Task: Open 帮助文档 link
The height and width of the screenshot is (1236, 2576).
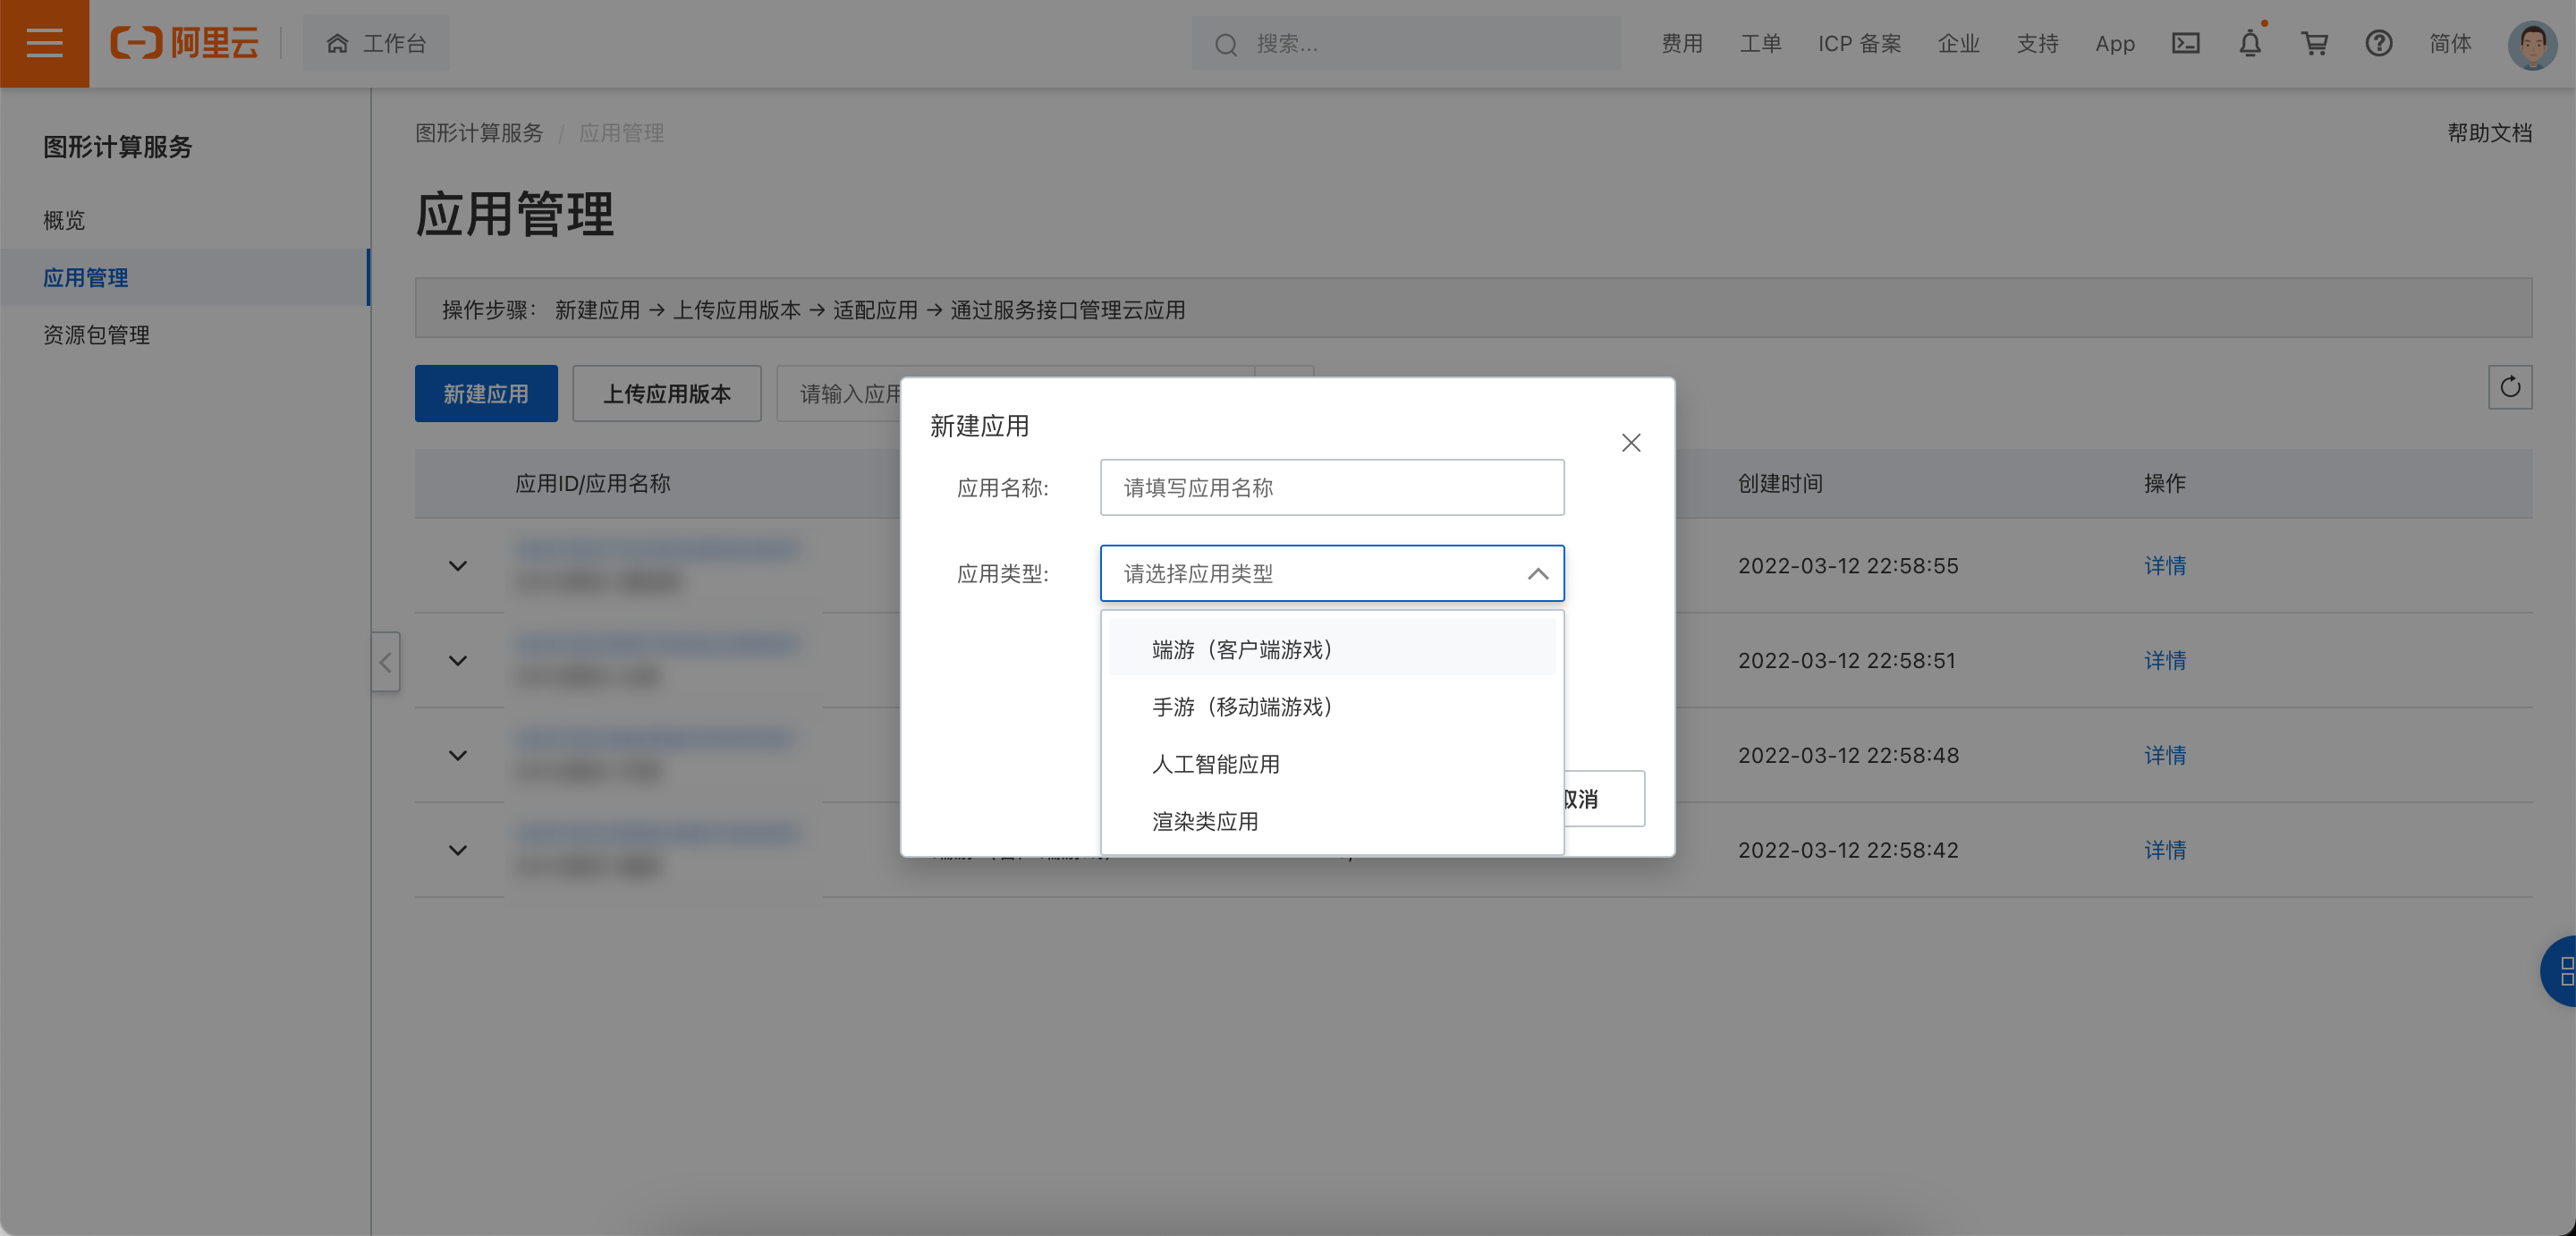Action: point(2488,133)
